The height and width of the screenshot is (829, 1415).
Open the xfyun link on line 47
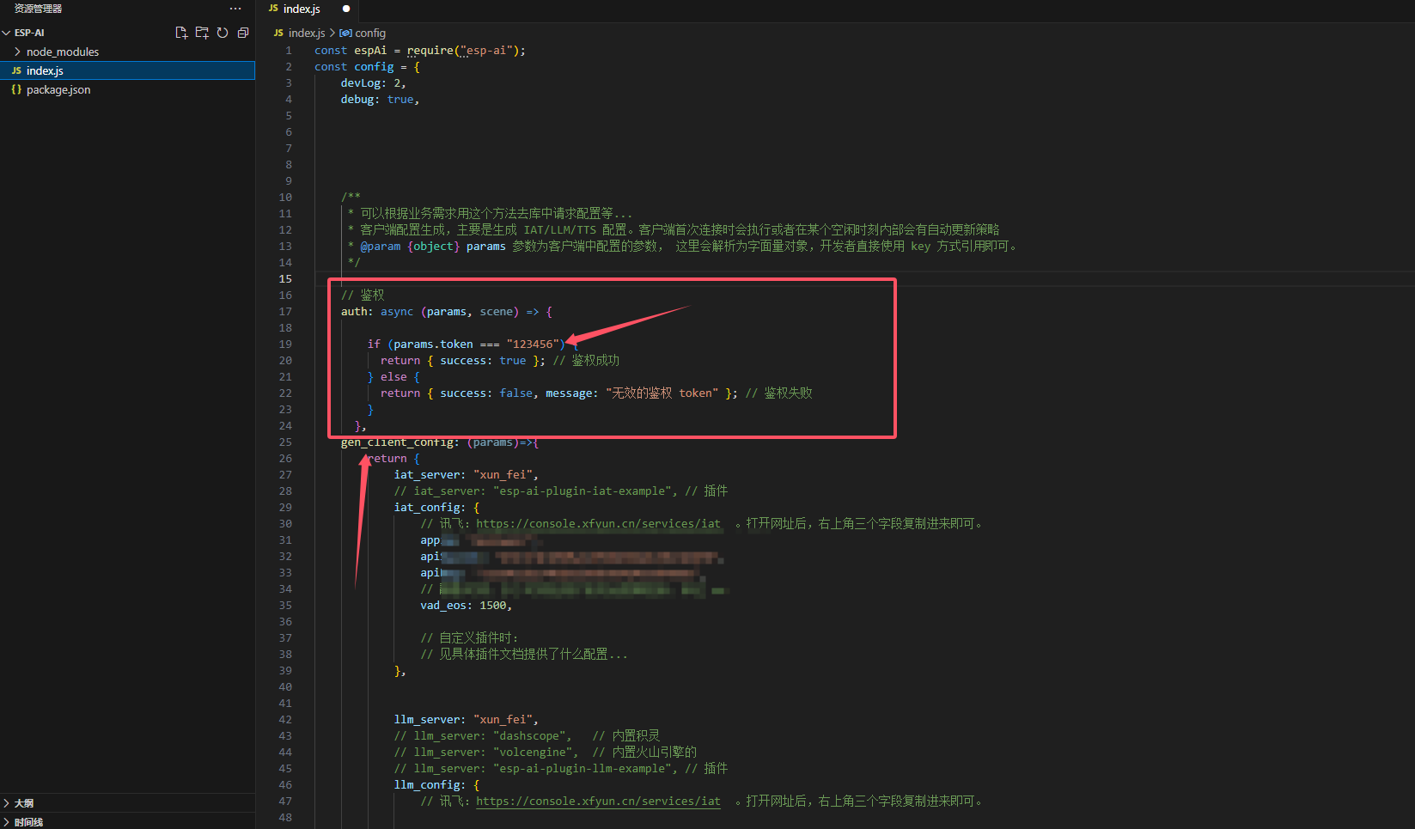pyautogui.click(x=598, y=801)
